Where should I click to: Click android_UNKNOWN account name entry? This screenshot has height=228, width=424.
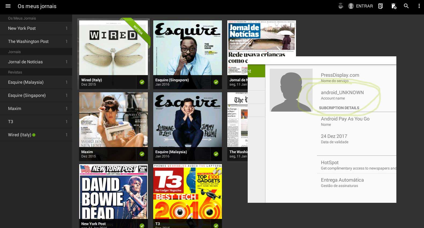point(342,95)
